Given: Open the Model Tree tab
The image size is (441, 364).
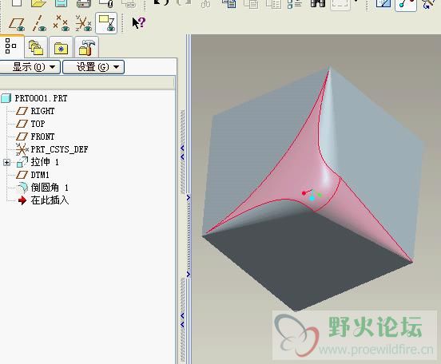Looking at the screenshot, I should (x=11, y=46).
